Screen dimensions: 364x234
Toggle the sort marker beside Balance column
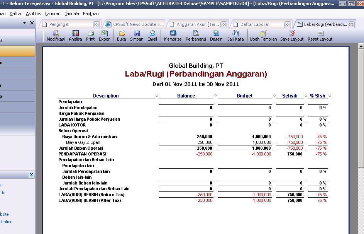[216, 96]
